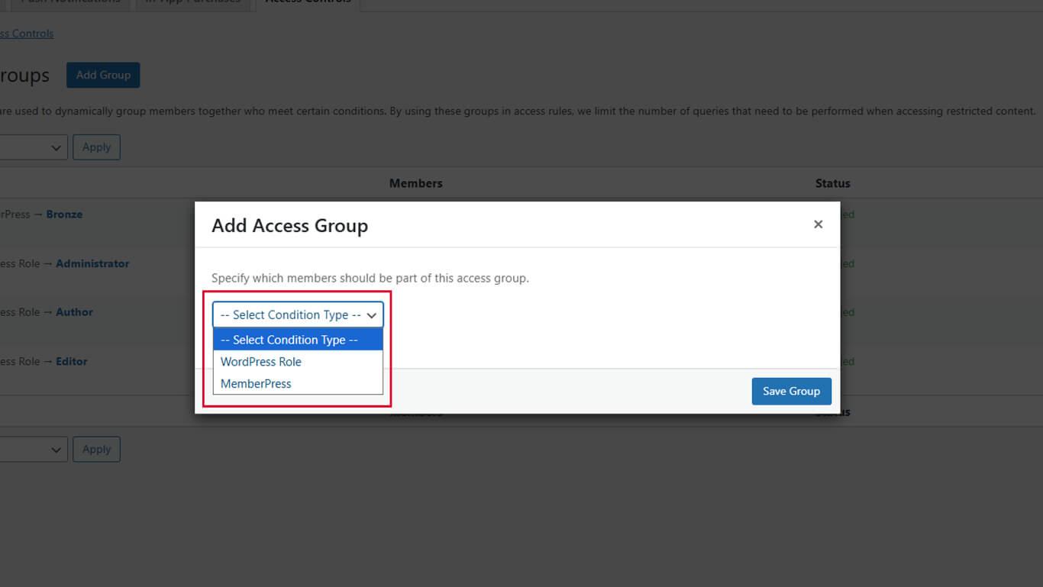1043x587 pixels.
Task: Switch to the In-App Purchases tab
Action: point(193,2)
